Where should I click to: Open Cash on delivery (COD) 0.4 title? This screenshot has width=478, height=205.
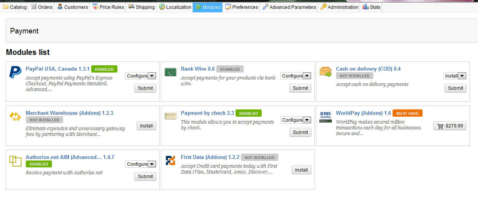pos(368,69)
